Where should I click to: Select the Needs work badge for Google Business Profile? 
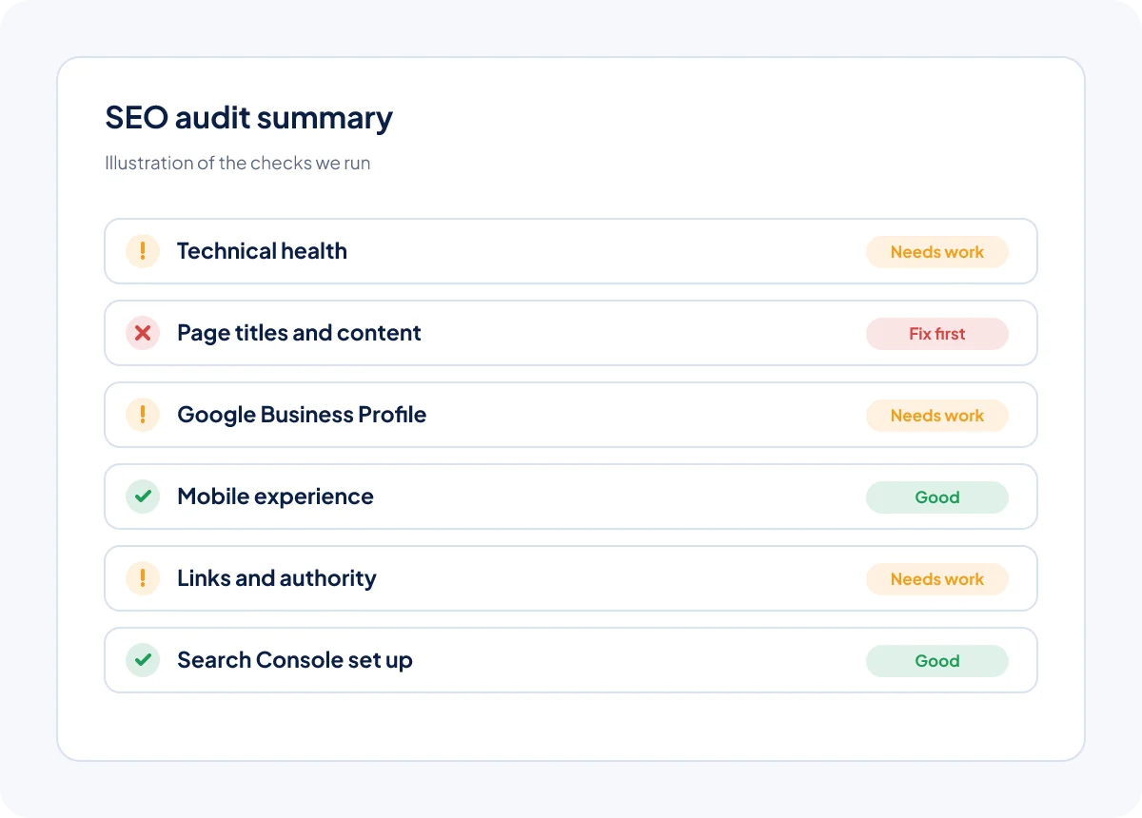point(937,416)
